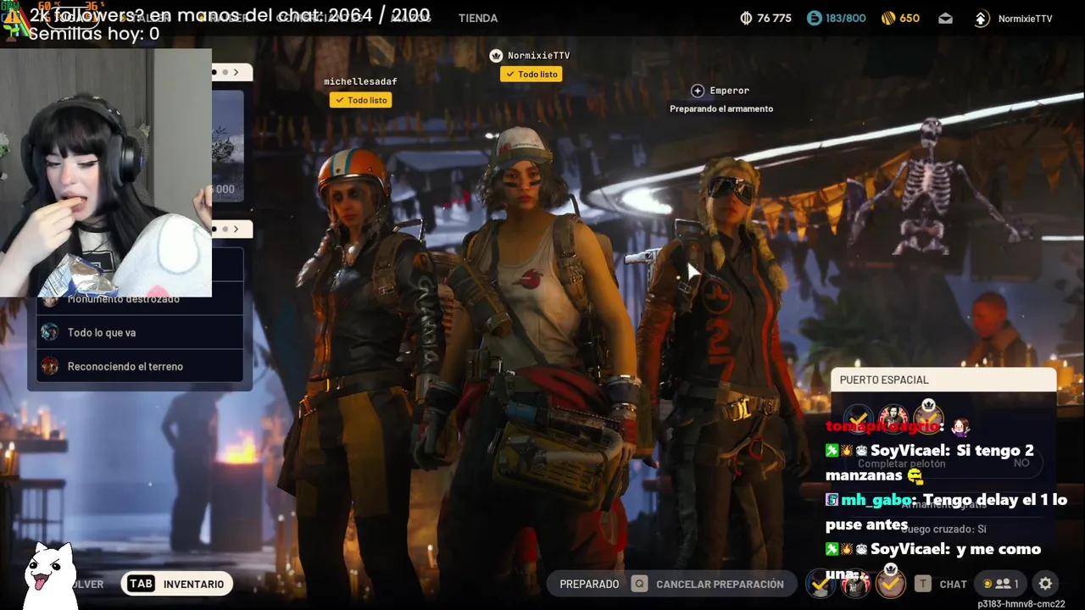The width and height of the screenshot is (1085, 610).
Task: Open the Todo lo que va quest
Action: pos(141,333)
